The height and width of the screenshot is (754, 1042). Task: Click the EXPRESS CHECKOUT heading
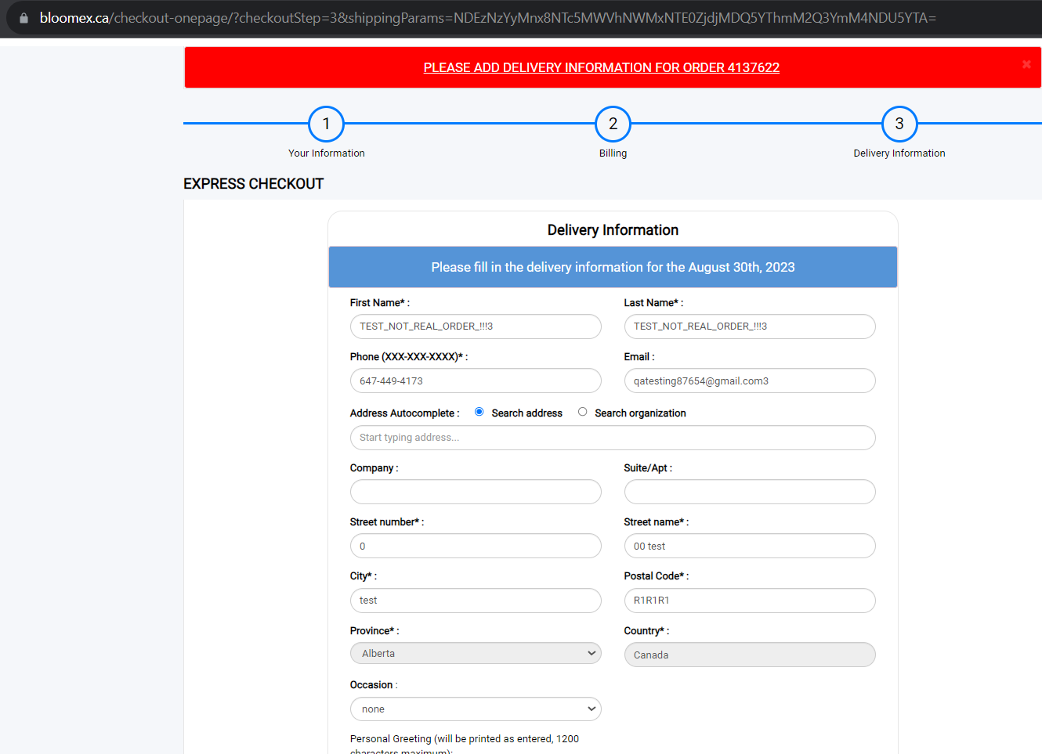(253, 184)
